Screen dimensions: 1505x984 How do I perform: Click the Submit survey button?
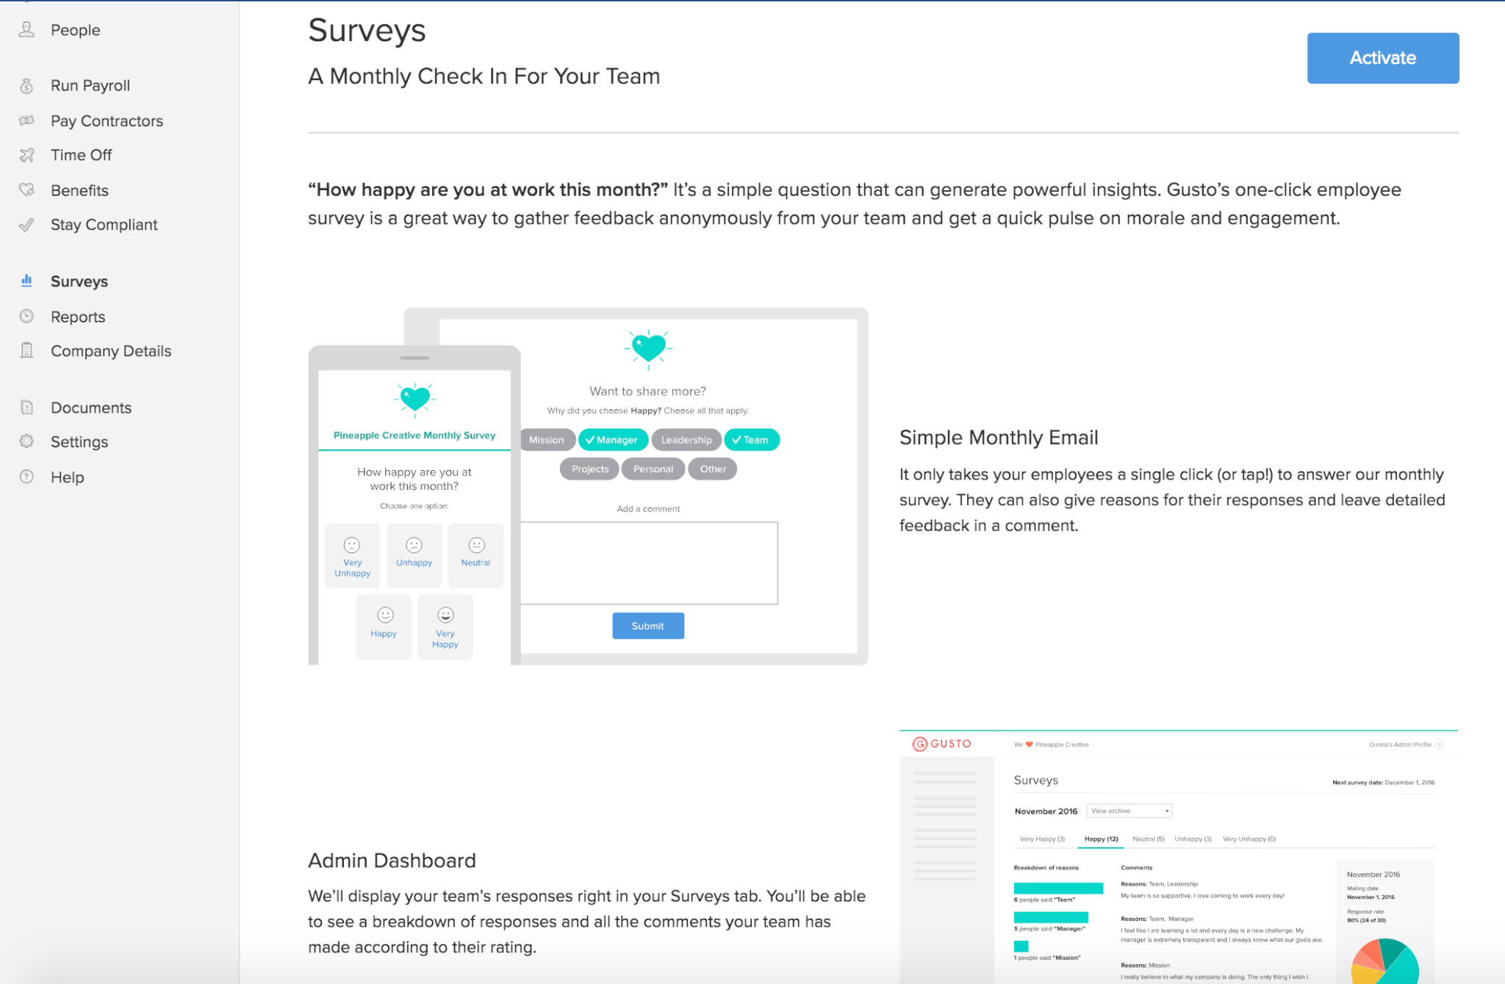coord(647,625)
